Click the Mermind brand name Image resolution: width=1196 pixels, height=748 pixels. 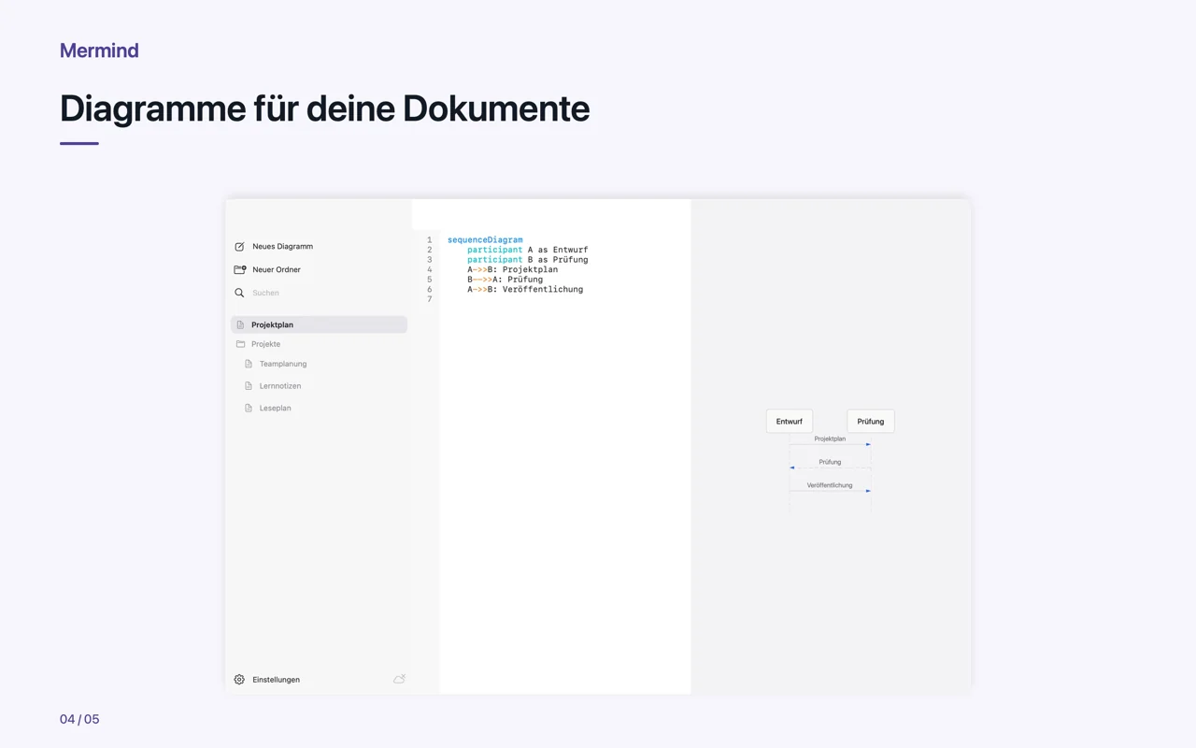99,50
